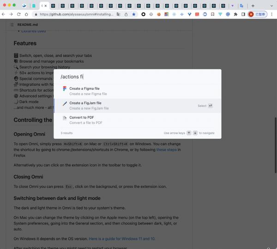Viewport: 277px width, 249px height.
Task: Click the red square extension icon
Action: pos(197,14)
